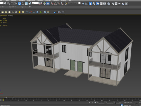
Task: Open the Animation menu
Action: (22, 1)
